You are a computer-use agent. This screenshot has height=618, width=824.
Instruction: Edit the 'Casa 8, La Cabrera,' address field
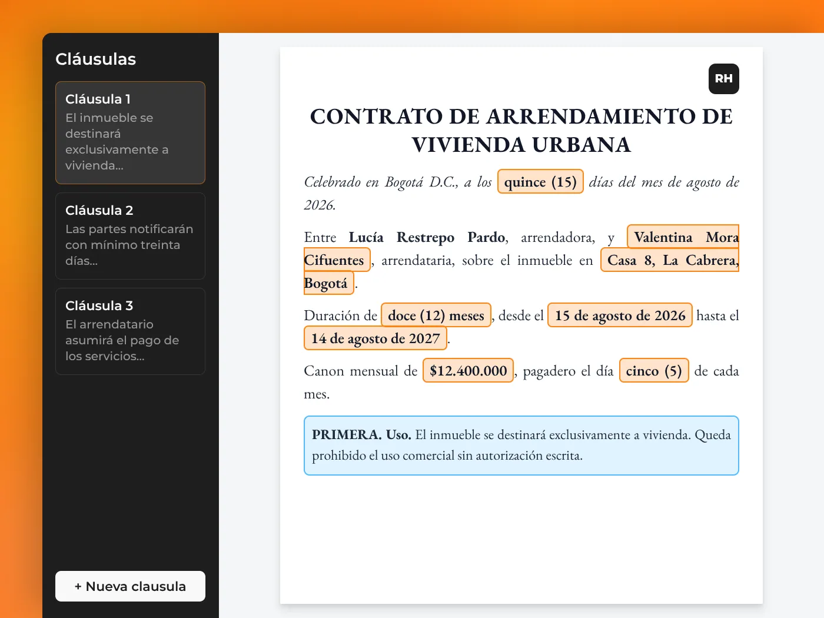pos(670,260)
